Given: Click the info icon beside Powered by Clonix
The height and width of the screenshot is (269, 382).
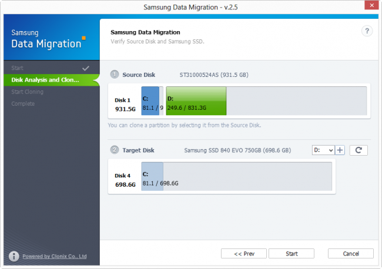Looking at the screenshot, I should click(x=14, y=256).
